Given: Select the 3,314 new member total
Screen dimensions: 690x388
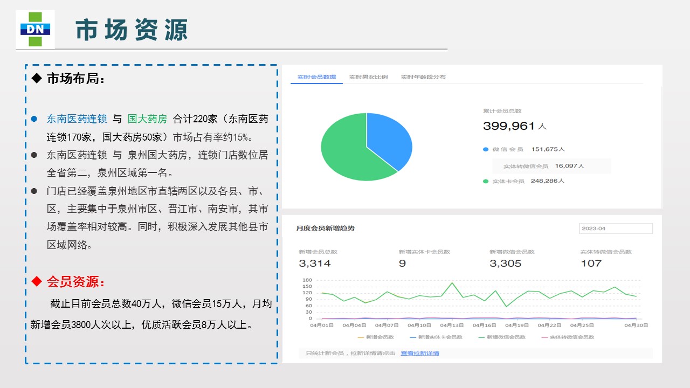Looking at the screenshot, I should point(315,264).
